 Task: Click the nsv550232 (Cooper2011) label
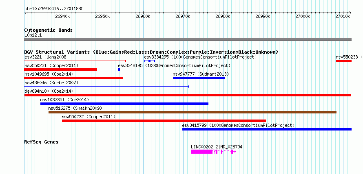click(x=89, y=117)
